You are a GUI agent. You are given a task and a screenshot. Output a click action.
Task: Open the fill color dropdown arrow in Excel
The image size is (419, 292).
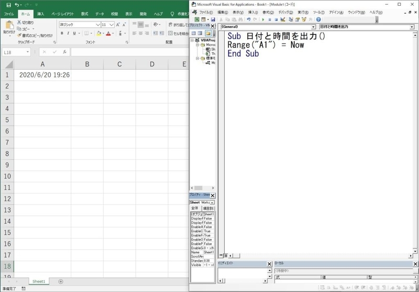tap(103, 34)
